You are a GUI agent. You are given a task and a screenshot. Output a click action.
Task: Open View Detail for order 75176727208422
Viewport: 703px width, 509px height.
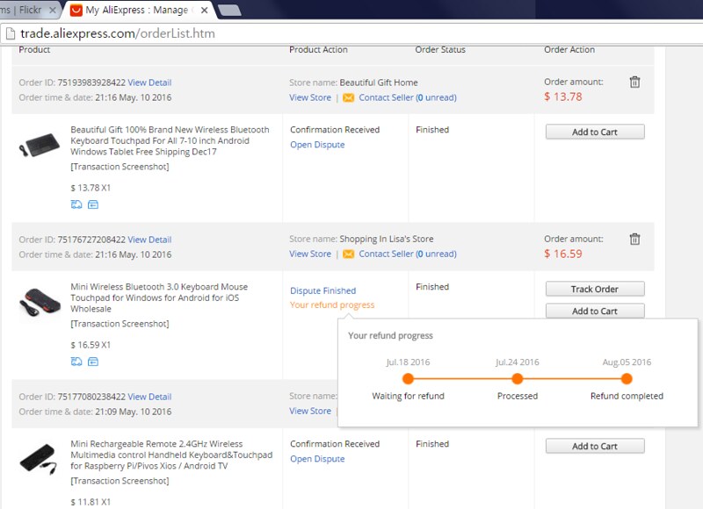[149, 240]
